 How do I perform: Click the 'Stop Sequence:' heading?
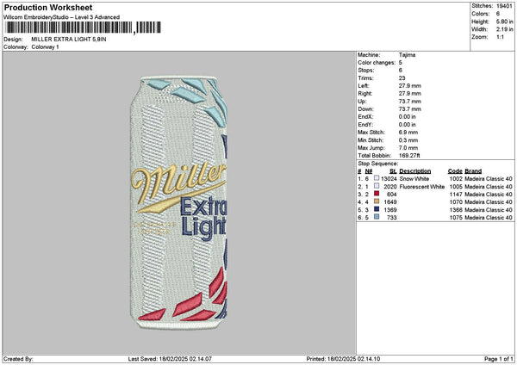point(378,164)
